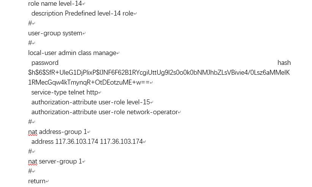
Task: Click underlined "nat" before server-group
Action: (33, 162)
